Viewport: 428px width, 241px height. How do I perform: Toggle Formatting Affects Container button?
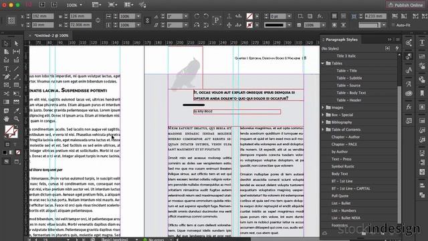[x=7, y=145]
